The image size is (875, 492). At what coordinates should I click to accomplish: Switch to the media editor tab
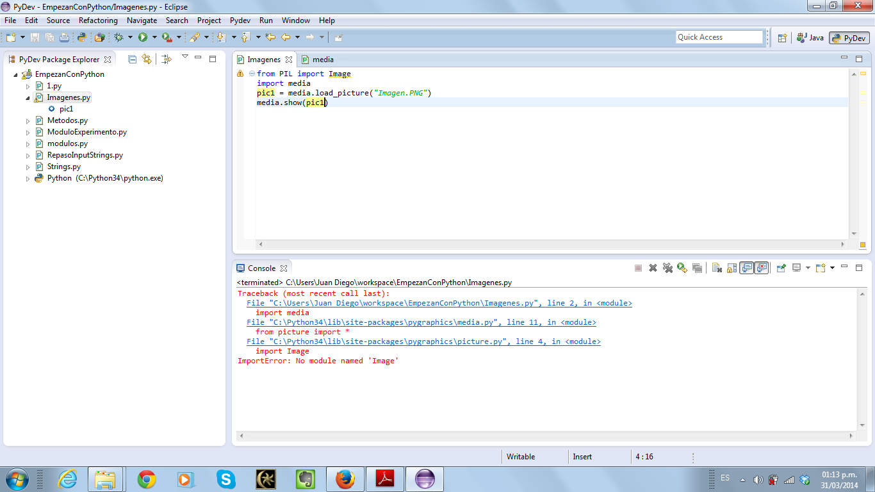(x=322, y=60)
